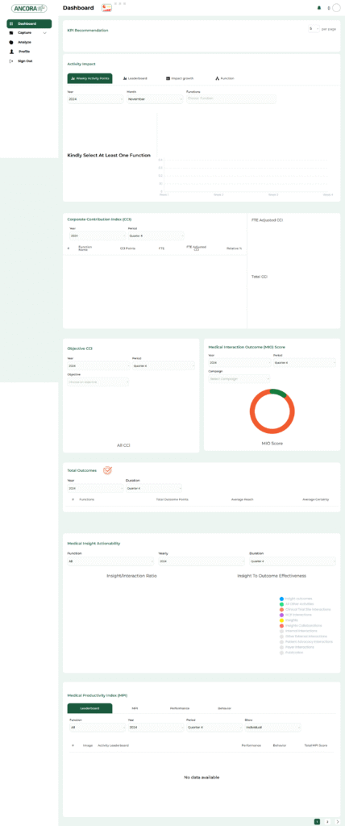Open Analyze from the sidebar
Image resolution: width=345 pixels, height=826 pixels.
click(24, 42)
